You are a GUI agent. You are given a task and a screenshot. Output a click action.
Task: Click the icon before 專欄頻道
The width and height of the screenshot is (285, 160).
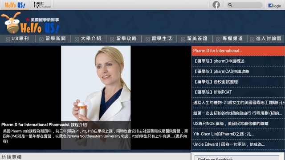218,39
